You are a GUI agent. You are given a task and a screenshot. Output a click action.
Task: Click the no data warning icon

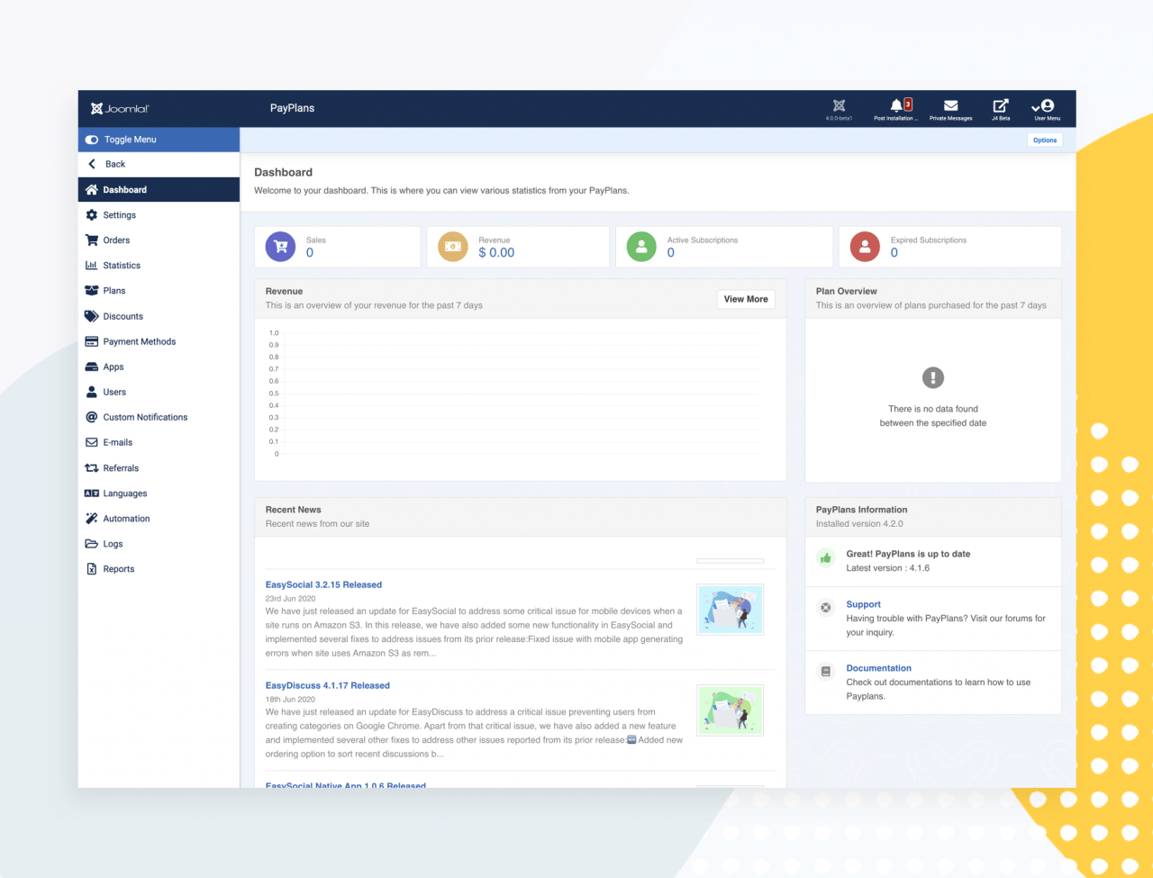933,377
